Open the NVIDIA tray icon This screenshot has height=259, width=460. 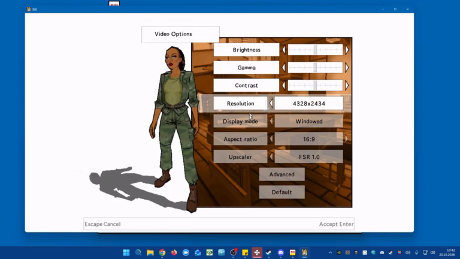[339, 252]
